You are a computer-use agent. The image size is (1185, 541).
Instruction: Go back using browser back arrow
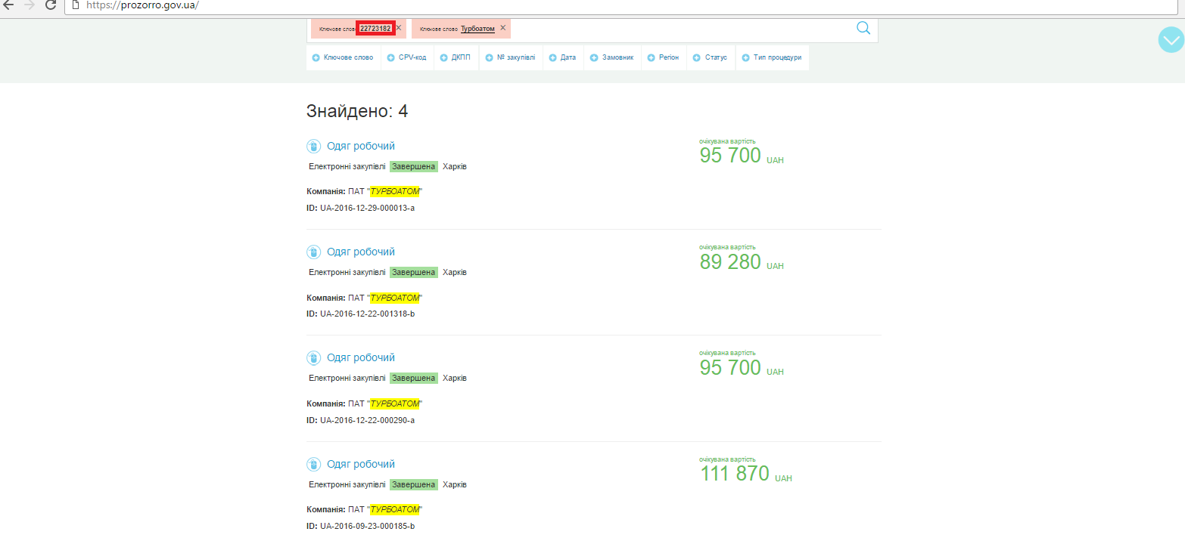tap(8, 5)
